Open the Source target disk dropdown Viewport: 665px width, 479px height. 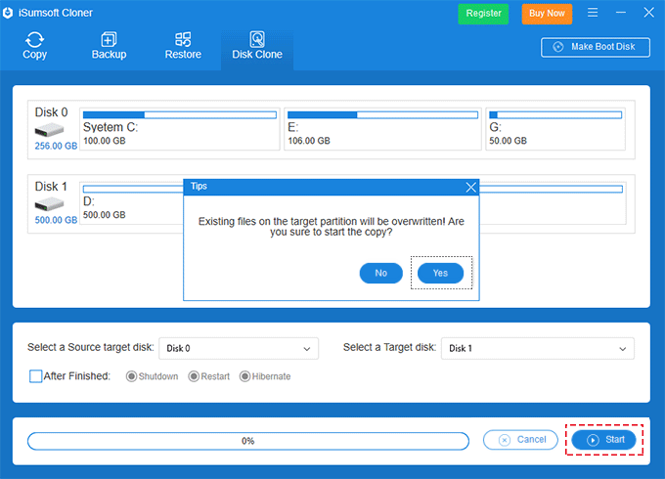click(239, 348)
